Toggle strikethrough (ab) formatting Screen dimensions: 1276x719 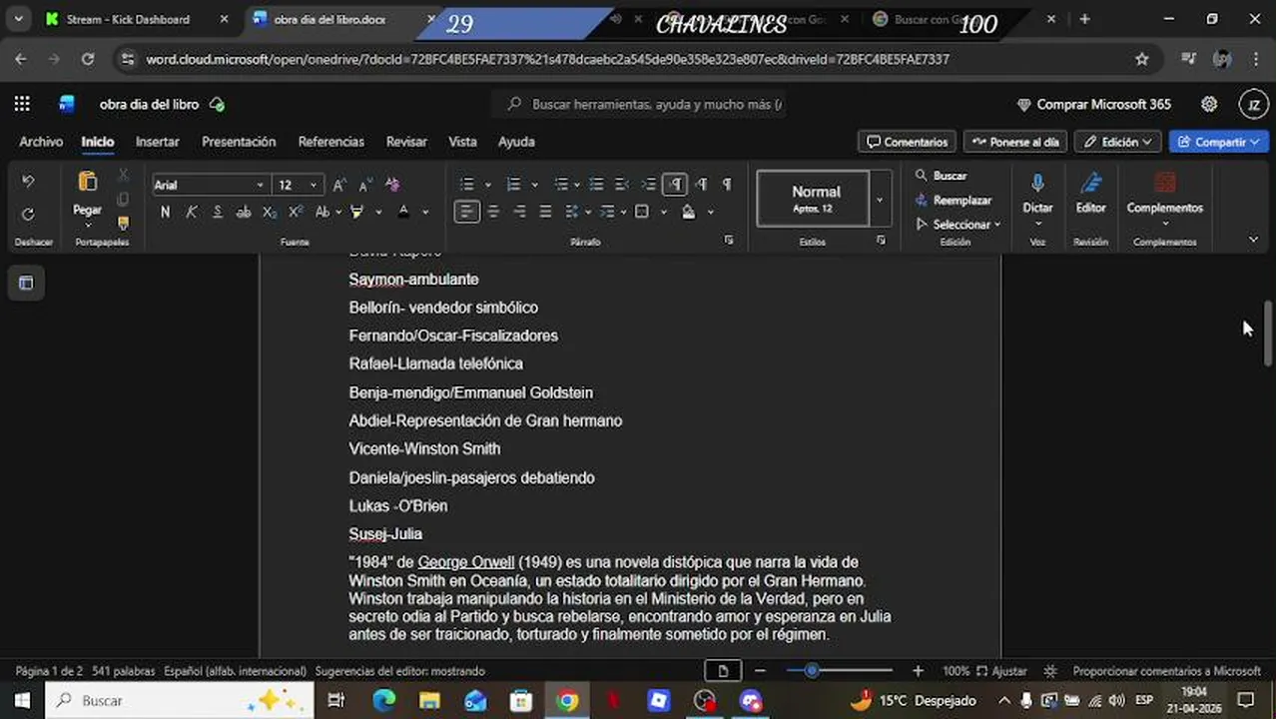coord(244,212)
